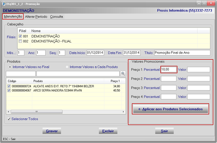Click price cell 40,50

(x=116, y=91)
